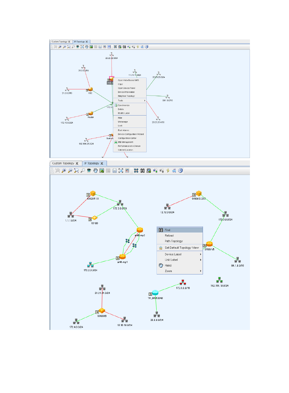The width and height of the screenshot is (289, 393).
Task: Click the globe icon in upper toolbar
Action: pyautogui.click(x=147, y=47)
